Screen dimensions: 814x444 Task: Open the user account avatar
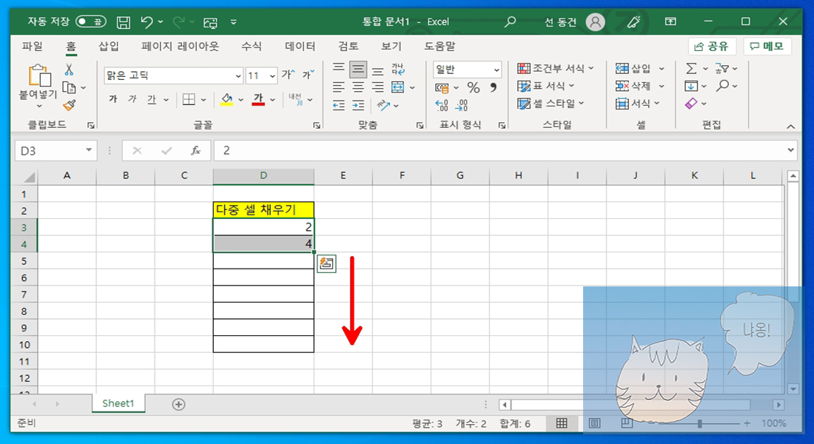tap(596, 21)
